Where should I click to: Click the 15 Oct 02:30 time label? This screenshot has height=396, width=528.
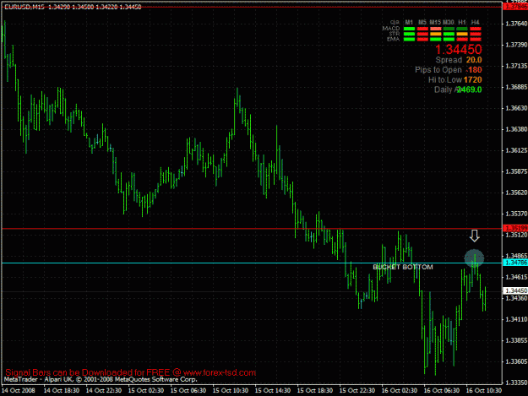point(146,391)
